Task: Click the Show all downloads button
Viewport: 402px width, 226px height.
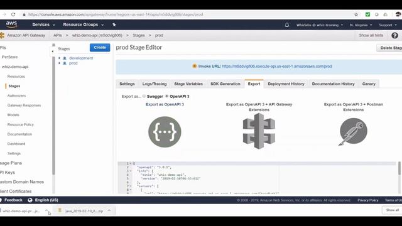Action: (x=392, y=210)
